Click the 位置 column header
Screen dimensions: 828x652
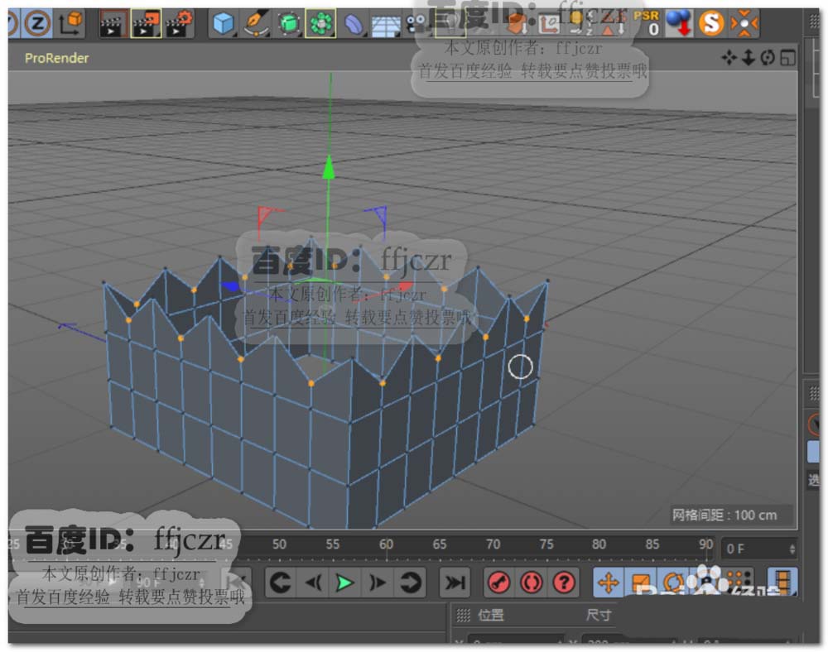click(490, 615)
